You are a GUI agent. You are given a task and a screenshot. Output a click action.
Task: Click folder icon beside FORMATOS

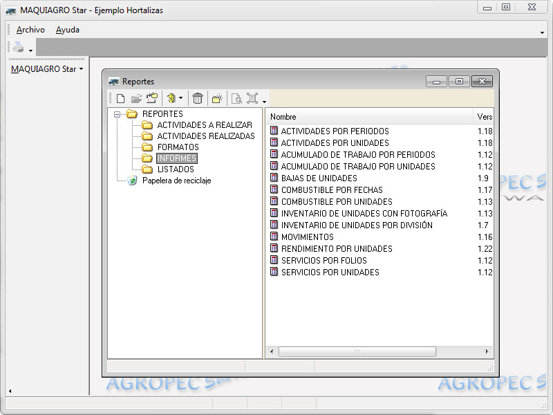click(147, 147)
